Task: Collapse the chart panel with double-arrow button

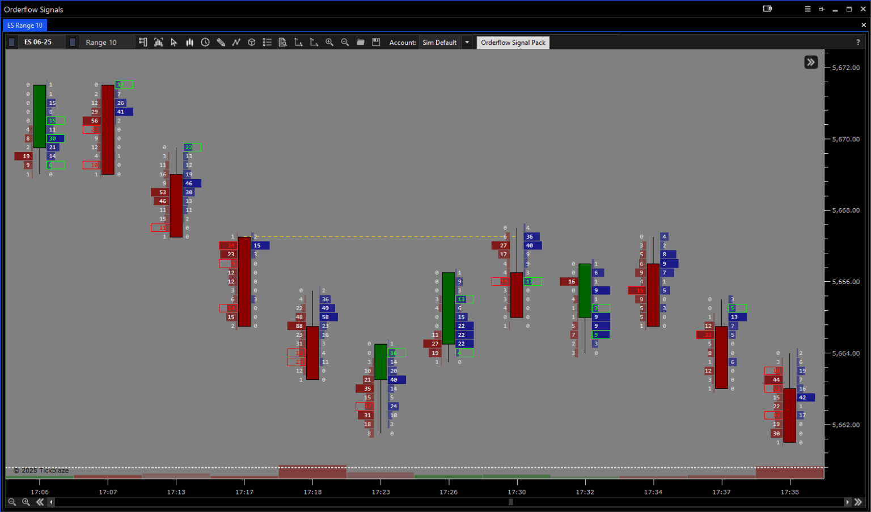Action: tap(810, 62)
